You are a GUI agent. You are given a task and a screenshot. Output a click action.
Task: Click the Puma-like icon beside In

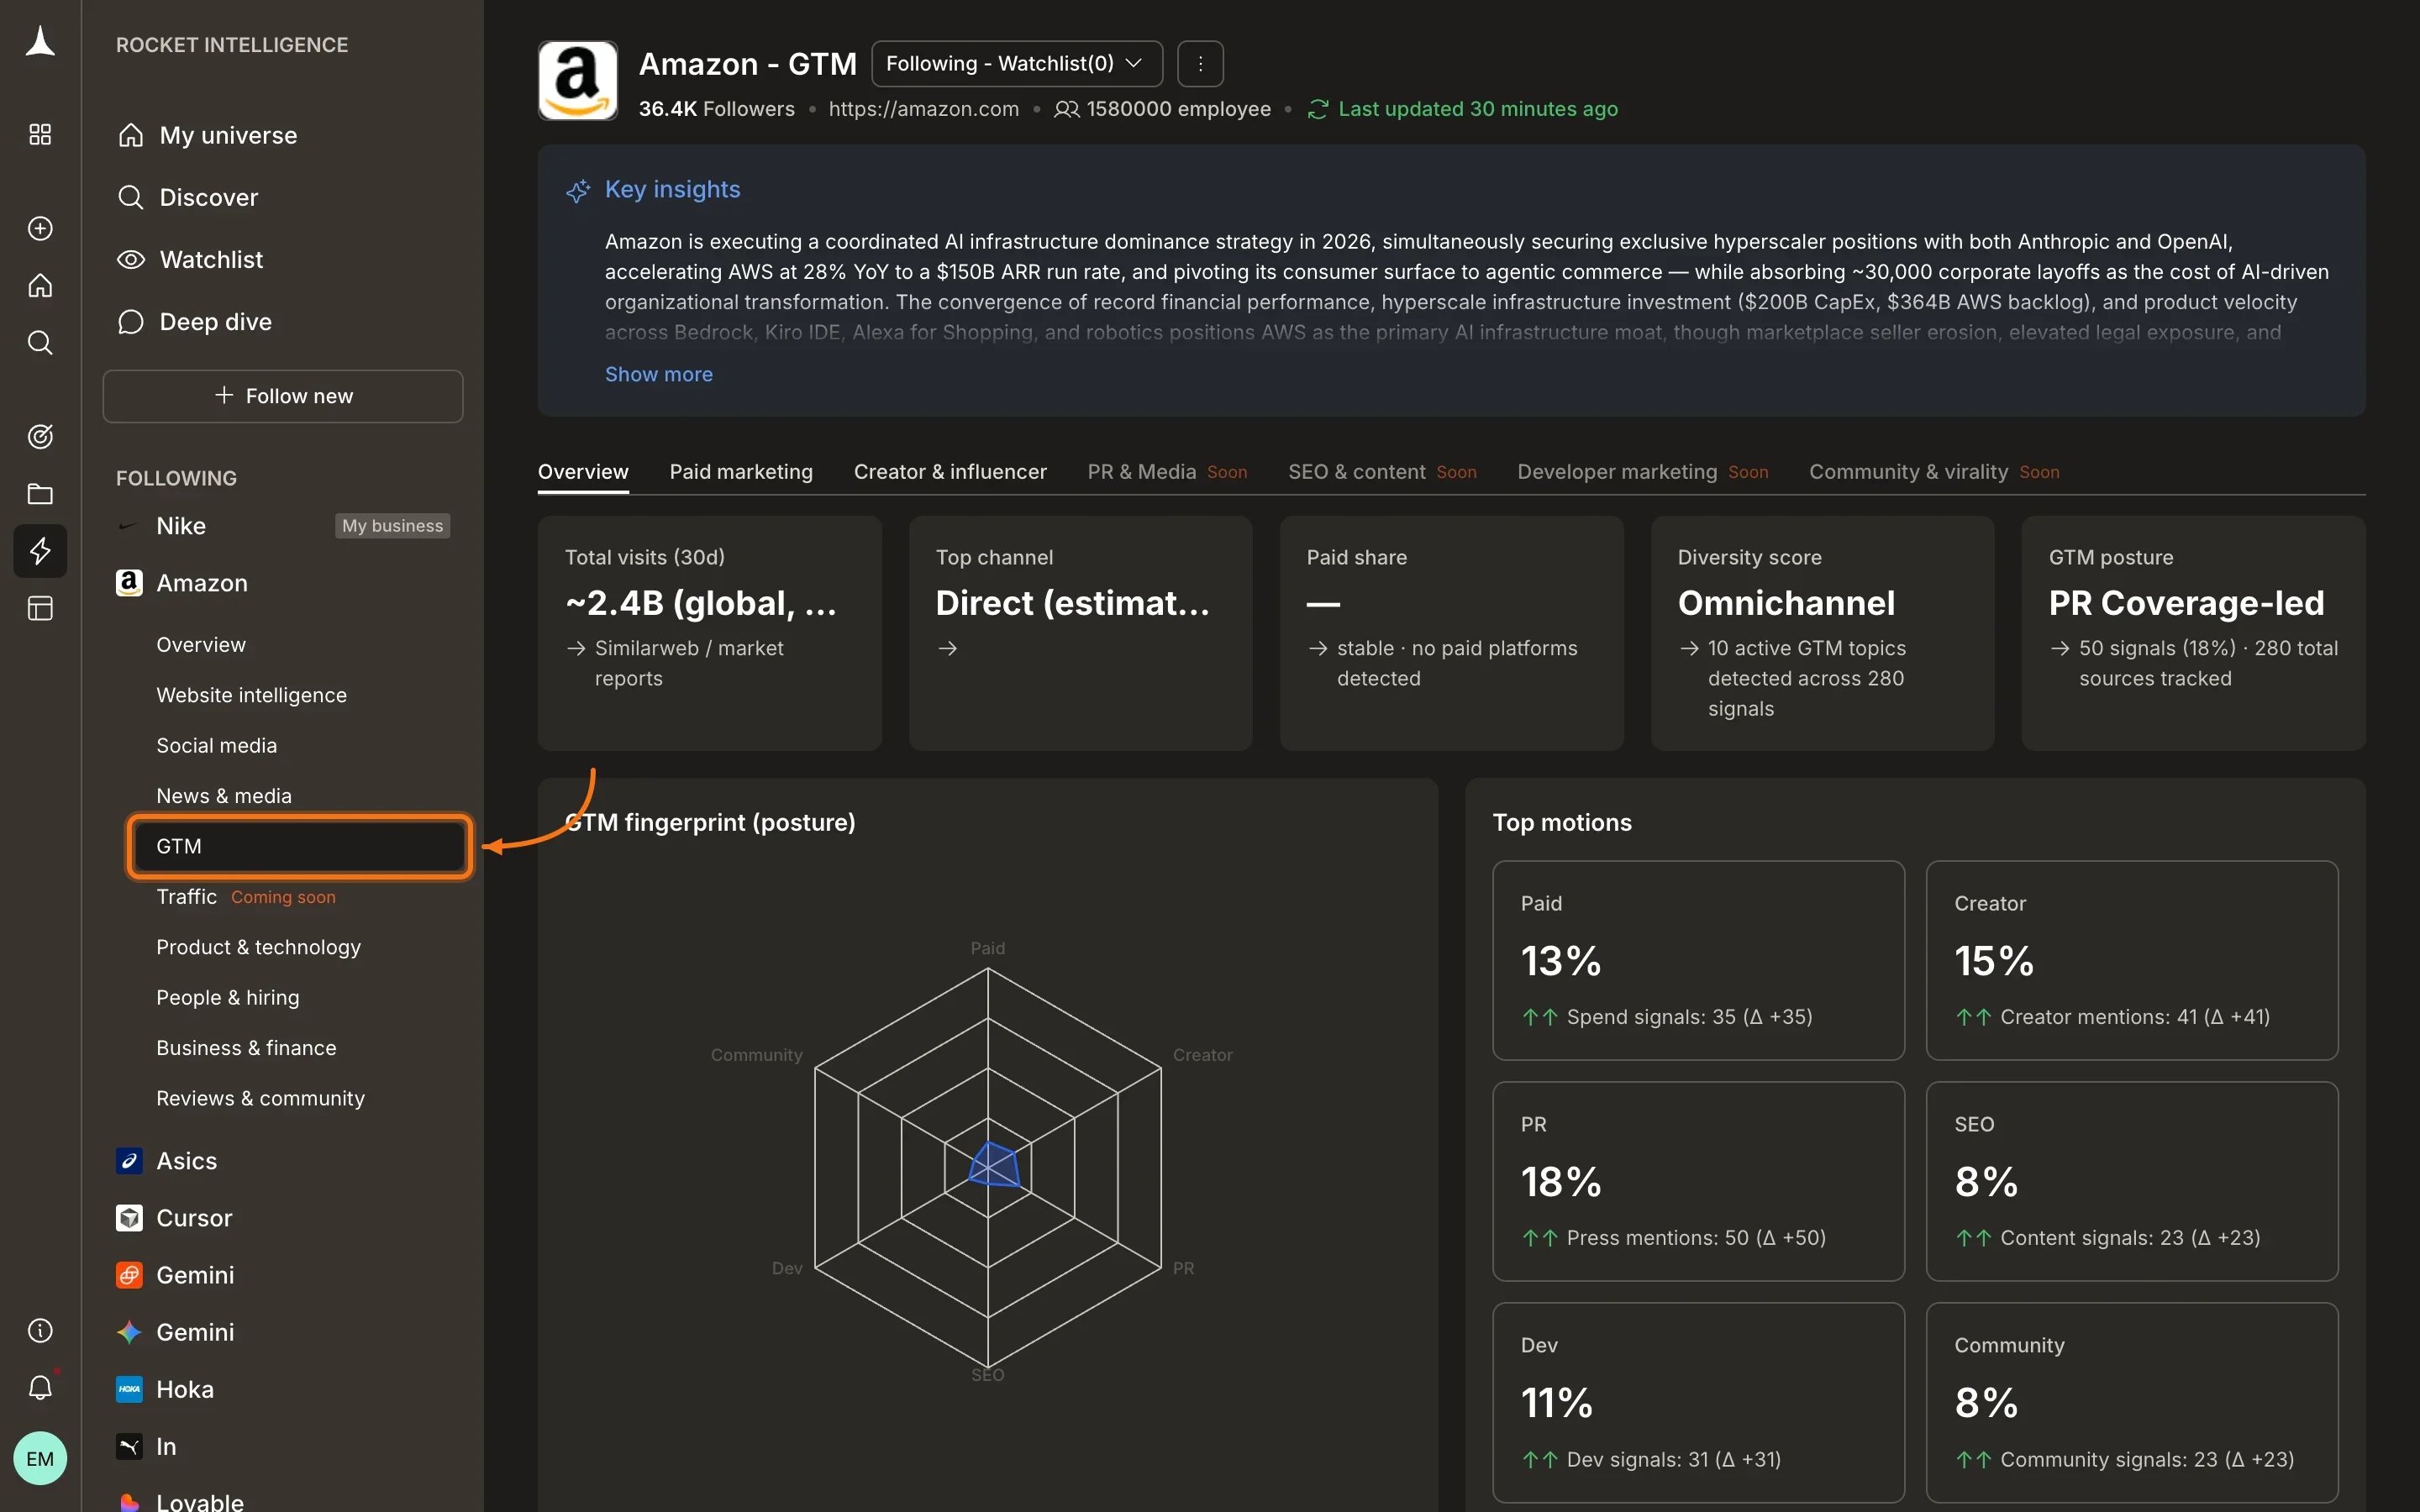point(129,1446)
